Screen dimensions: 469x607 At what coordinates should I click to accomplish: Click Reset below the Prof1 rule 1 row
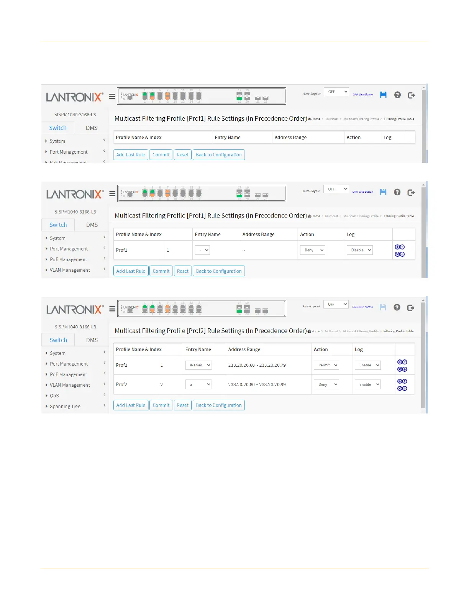[x=183, y=271]
